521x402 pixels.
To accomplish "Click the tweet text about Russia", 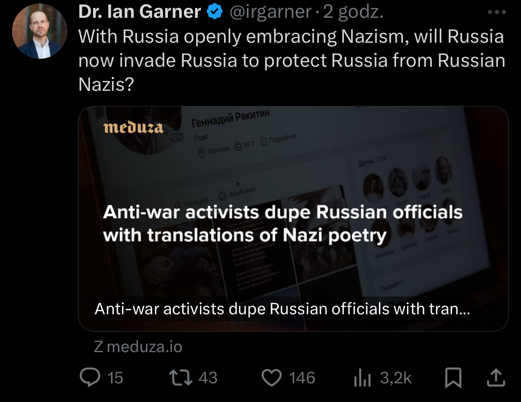I will (292, 60).
